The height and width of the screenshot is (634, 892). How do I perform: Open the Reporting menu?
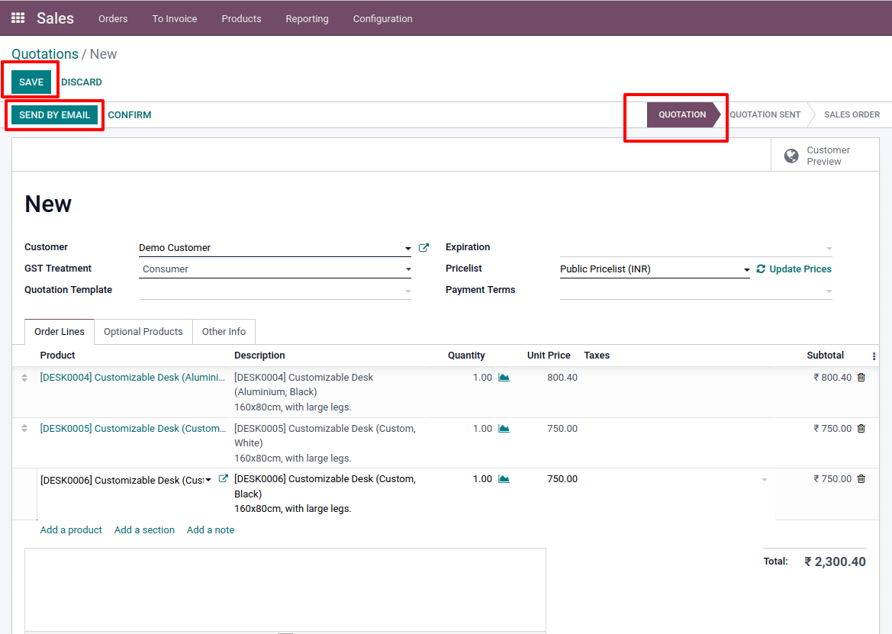[x=307, y=18]
